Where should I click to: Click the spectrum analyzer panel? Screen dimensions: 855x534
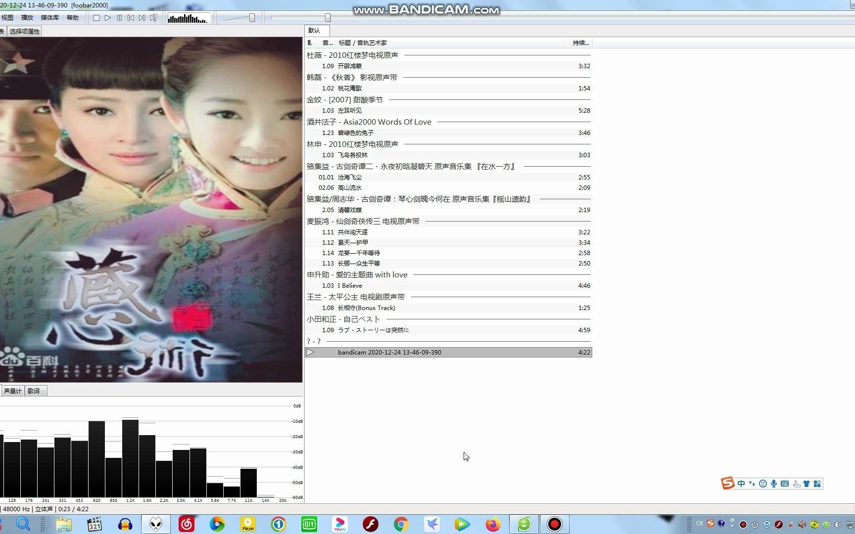point(151,450)
